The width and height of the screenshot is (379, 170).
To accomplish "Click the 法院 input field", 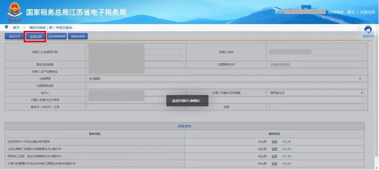I will point(317,107).
